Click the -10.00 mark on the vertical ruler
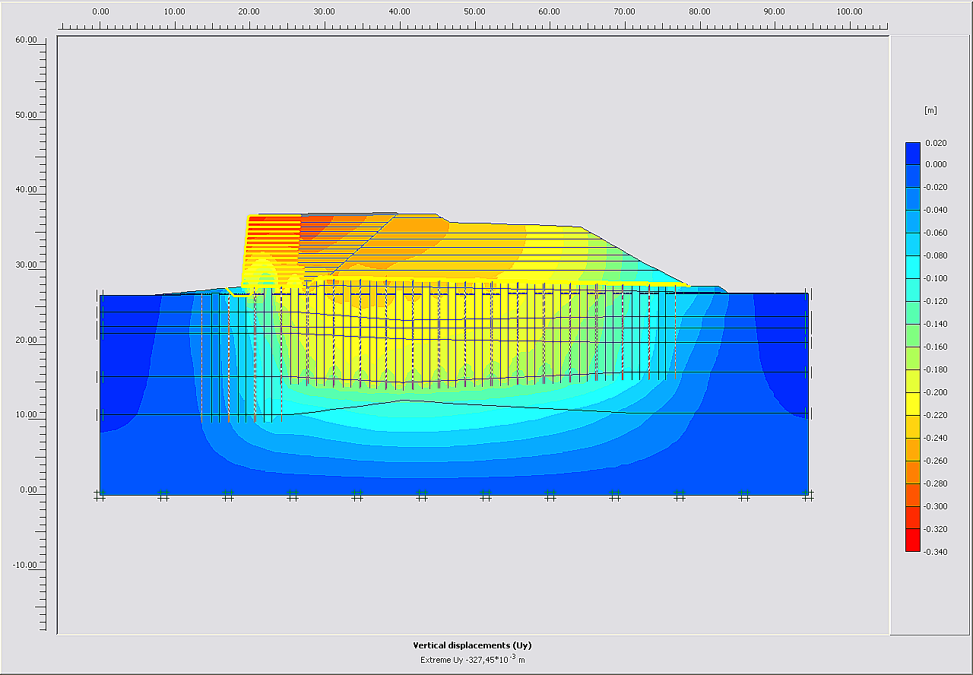 [x=26, y=564]
